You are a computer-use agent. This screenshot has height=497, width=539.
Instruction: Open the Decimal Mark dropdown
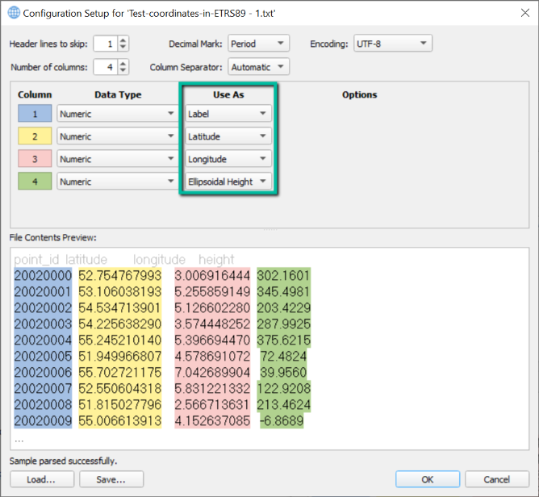coord(258,44)
